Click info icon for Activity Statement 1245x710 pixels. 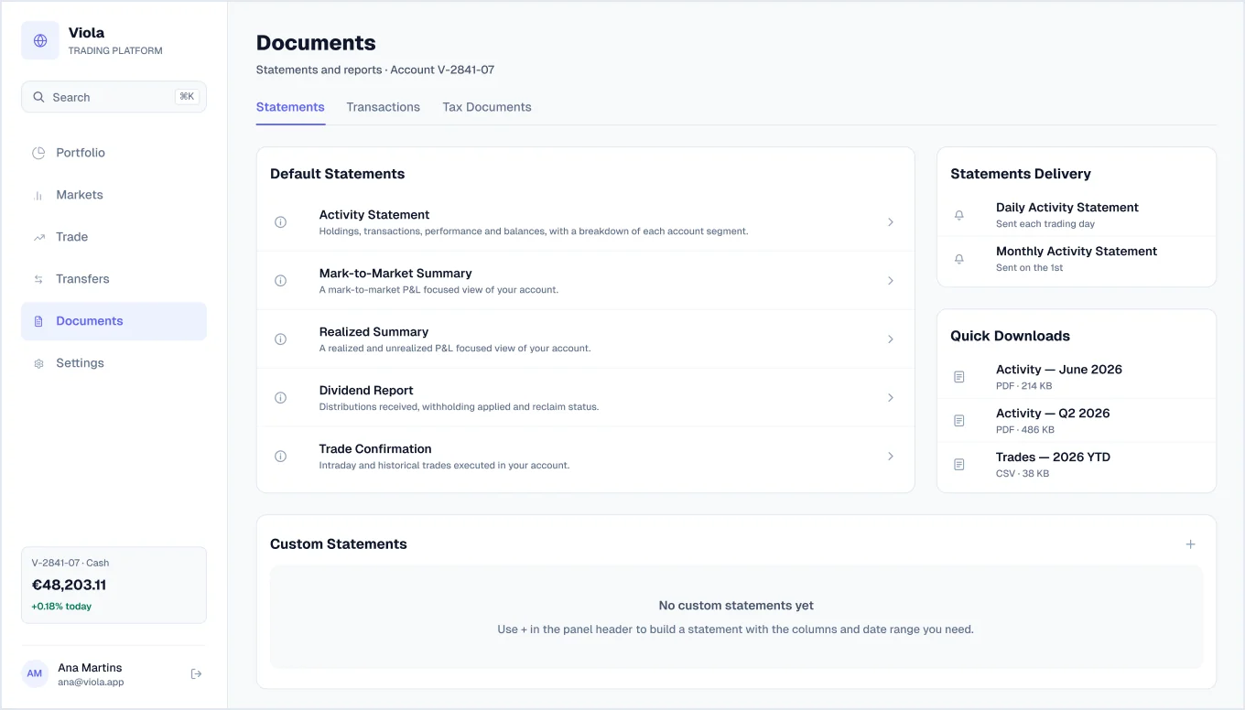(x=281, y=222)
